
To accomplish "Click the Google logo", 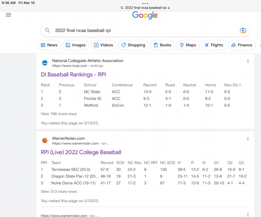I will click(x=145, y=15).
